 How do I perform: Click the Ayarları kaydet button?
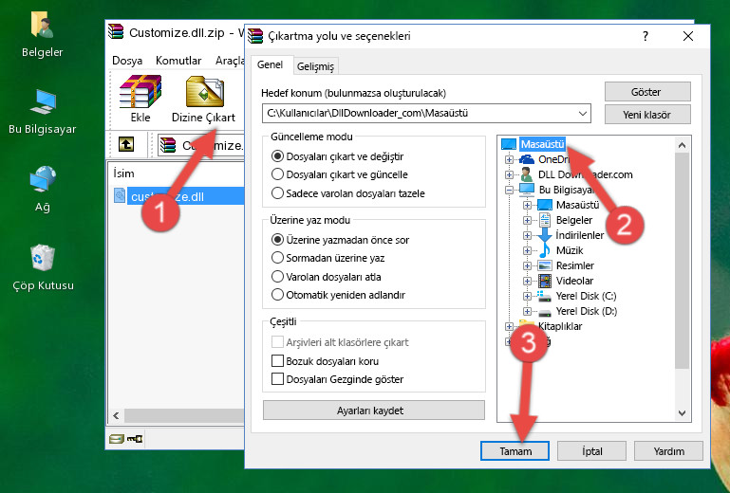click(374, 411)
